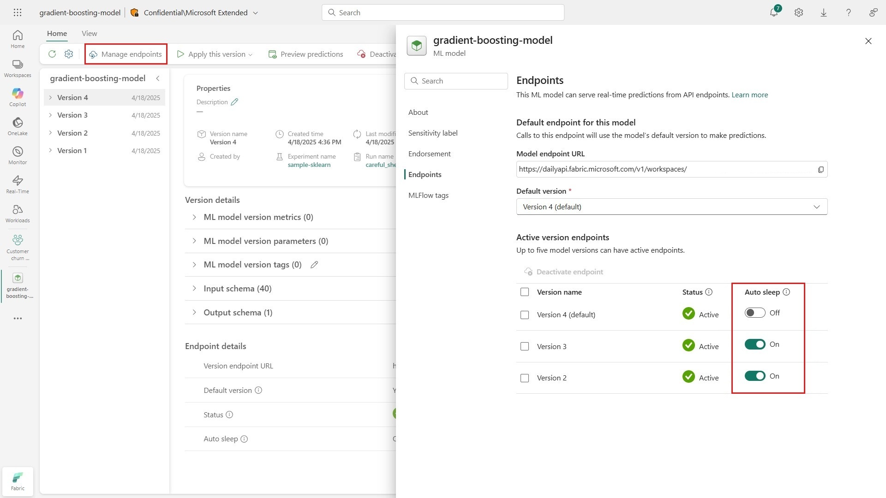Select Sensitivity label in the settings menu
886x498 pixels.
(x=432, y=133)
